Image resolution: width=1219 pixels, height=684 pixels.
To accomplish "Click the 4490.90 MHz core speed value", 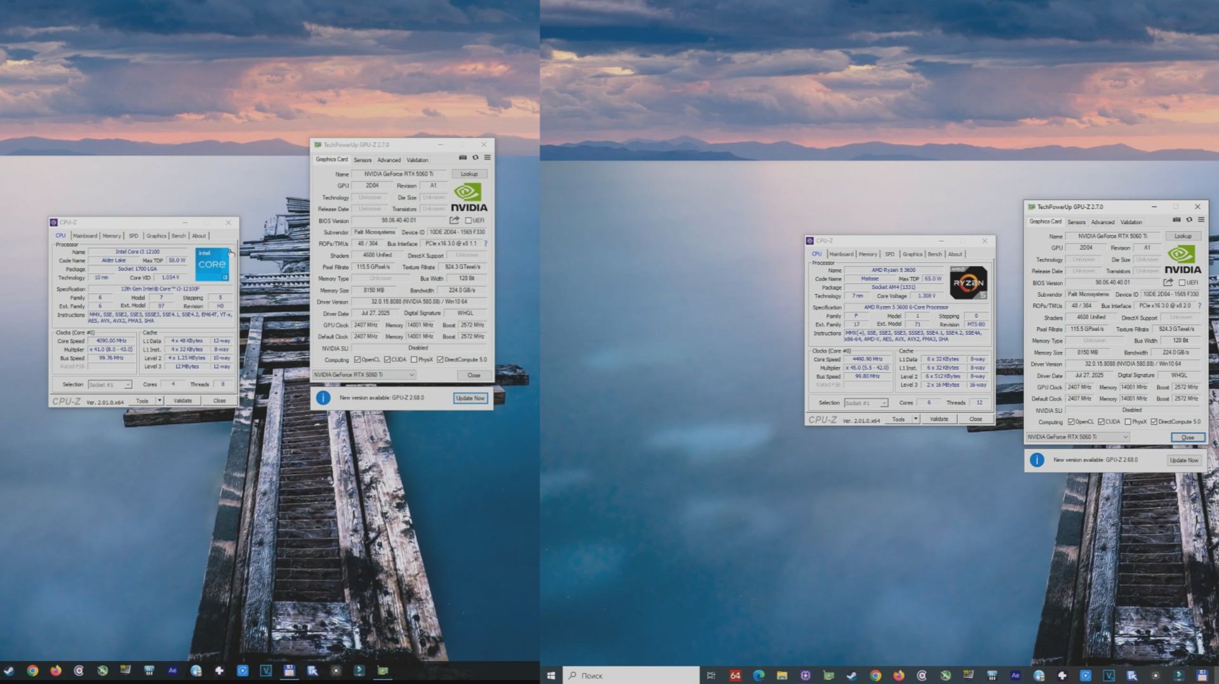I will 867,359.
